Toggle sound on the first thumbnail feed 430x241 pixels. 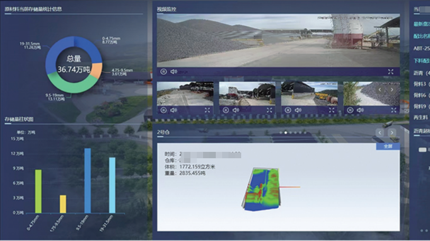click(173, 110)
